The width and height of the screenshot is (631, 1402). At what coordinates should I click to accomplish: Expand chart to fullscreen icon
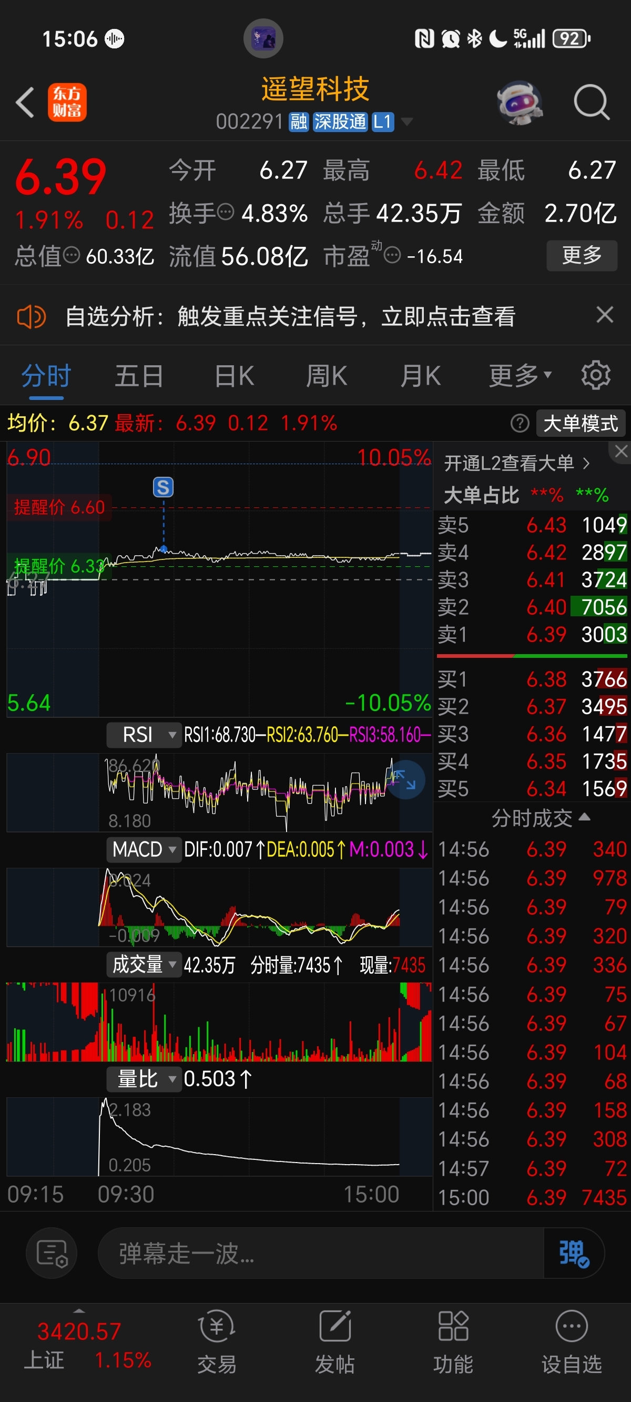(405, 779)
